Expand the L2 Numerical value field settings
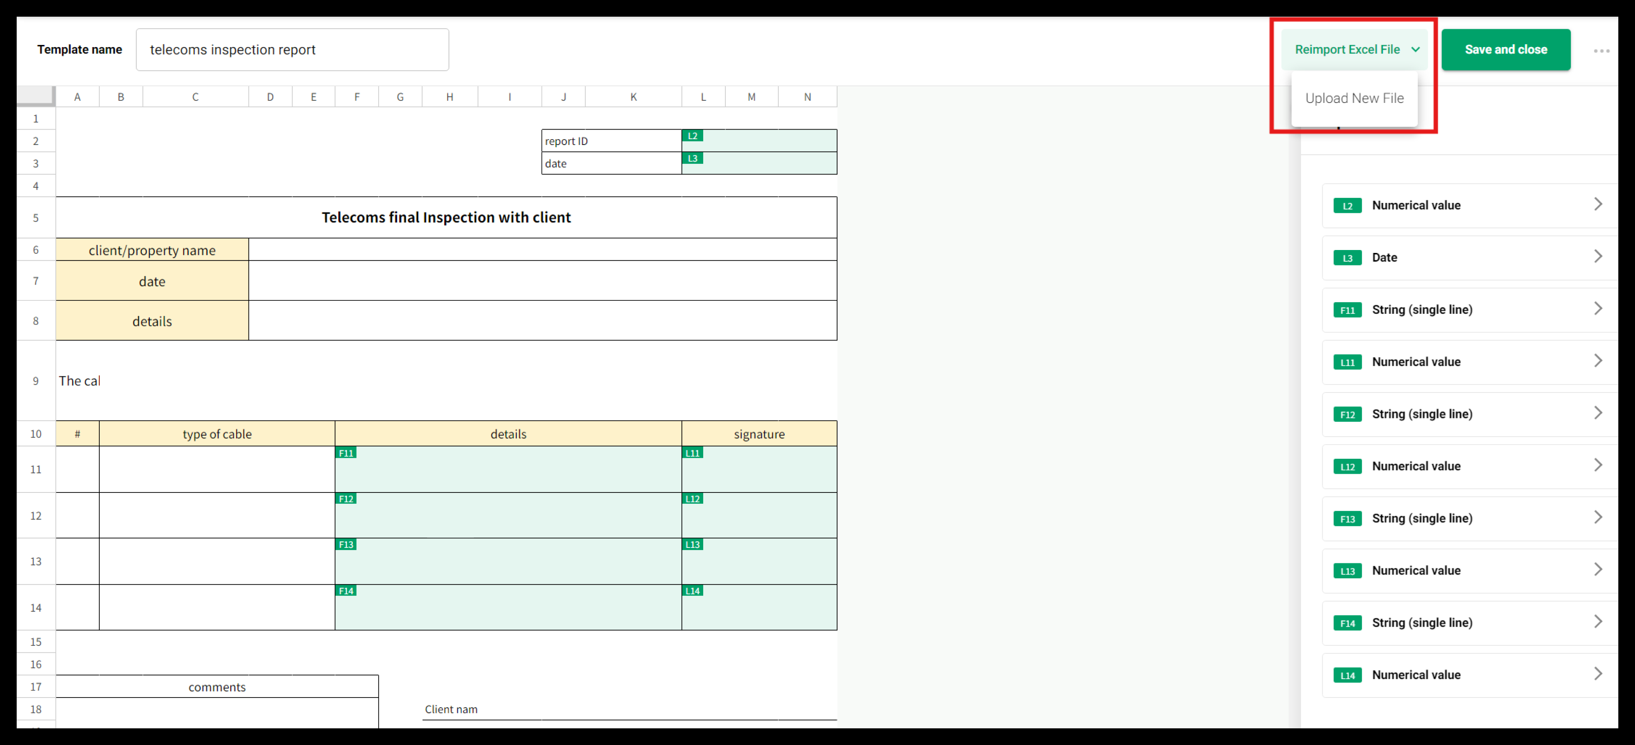 pos(1597,205)
